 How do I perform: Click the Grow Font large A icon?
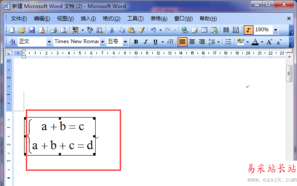269,41
